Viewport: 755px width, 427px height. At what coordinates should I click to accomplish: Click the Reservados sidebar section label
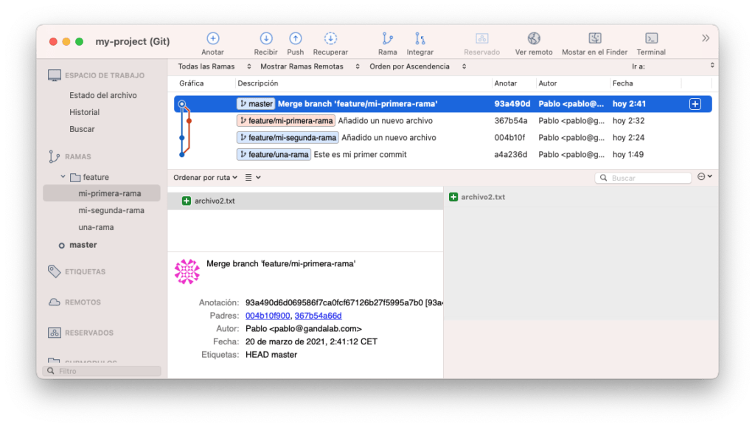pos(89,333)
